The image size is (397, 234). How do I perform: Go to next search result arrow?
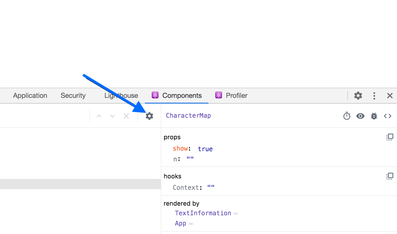(x=113, y=116)
